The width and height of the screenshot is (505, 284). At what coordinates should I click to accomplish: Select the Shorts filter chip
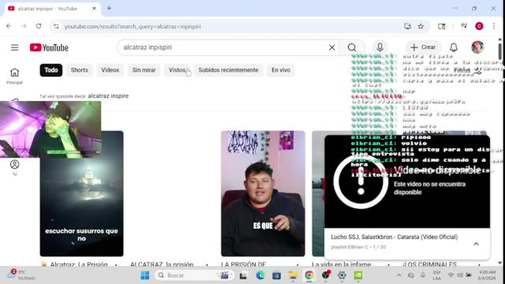[x=79, y=70]
